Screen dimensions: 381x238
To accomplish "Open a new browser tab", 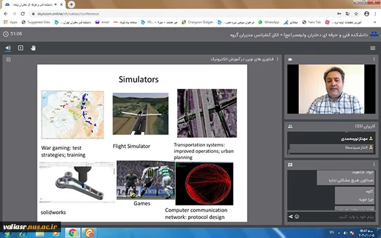I will (71, 4).
